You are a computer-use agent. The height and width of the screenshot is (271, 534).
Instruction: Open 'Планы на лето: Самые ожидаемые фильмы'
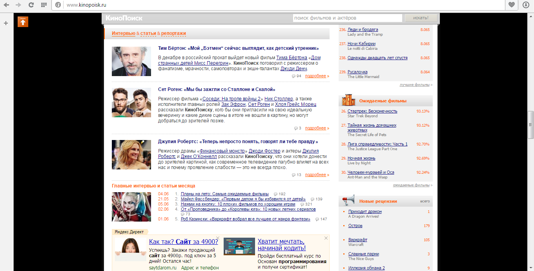click(x=225, y=194)
